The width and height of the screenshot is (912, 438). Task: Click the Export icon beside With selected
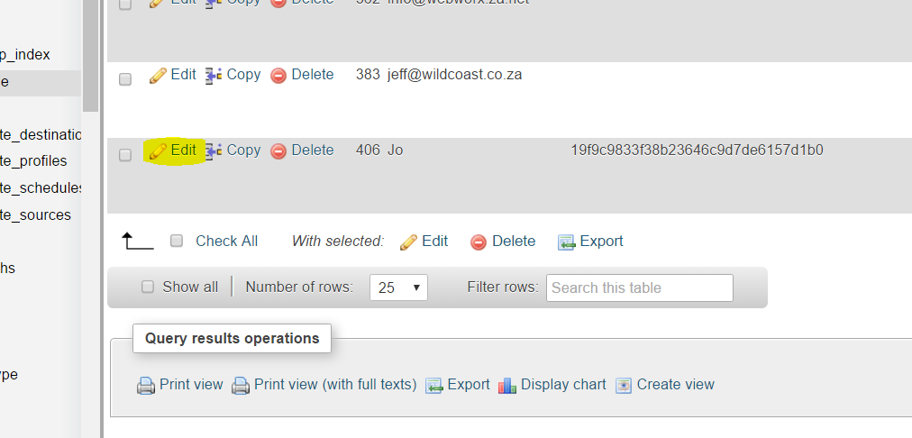(x=566, y=242)
